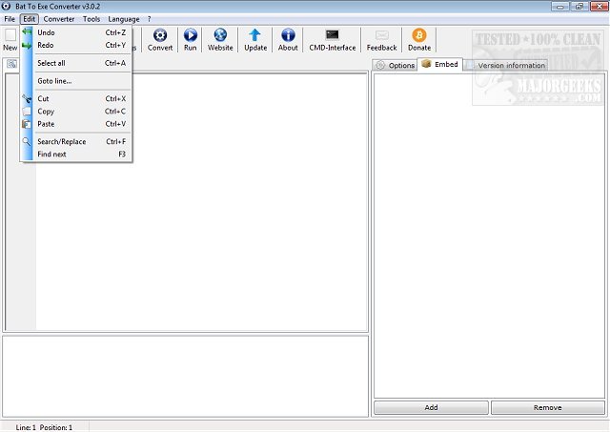Click the Remove button
610x432 pixels.
click(x=547, y=407)
